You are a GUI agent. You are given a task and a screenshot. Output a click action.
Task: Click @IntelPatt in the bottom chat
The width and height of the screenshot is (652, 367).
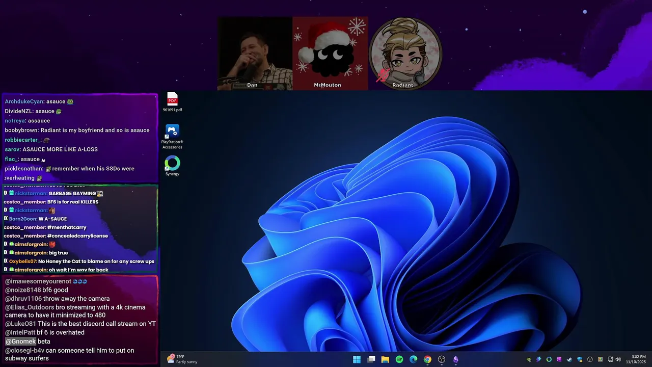pos(20,332)
